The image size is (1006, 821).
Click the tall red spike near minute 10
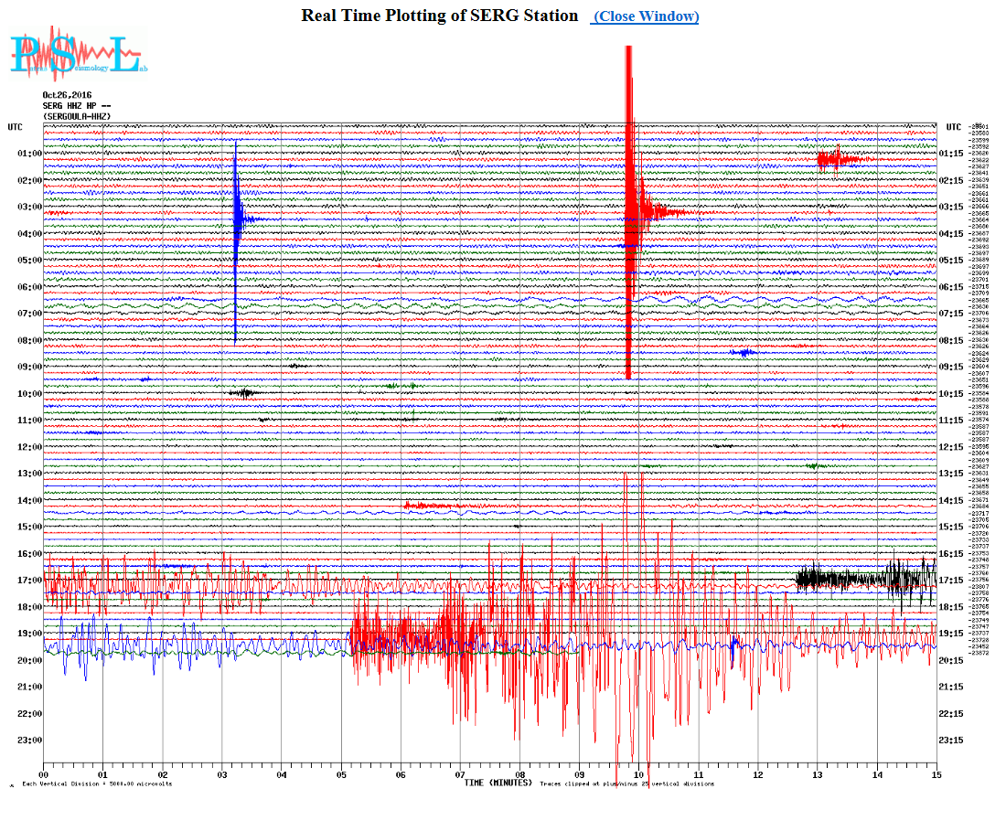click(629, 210)
